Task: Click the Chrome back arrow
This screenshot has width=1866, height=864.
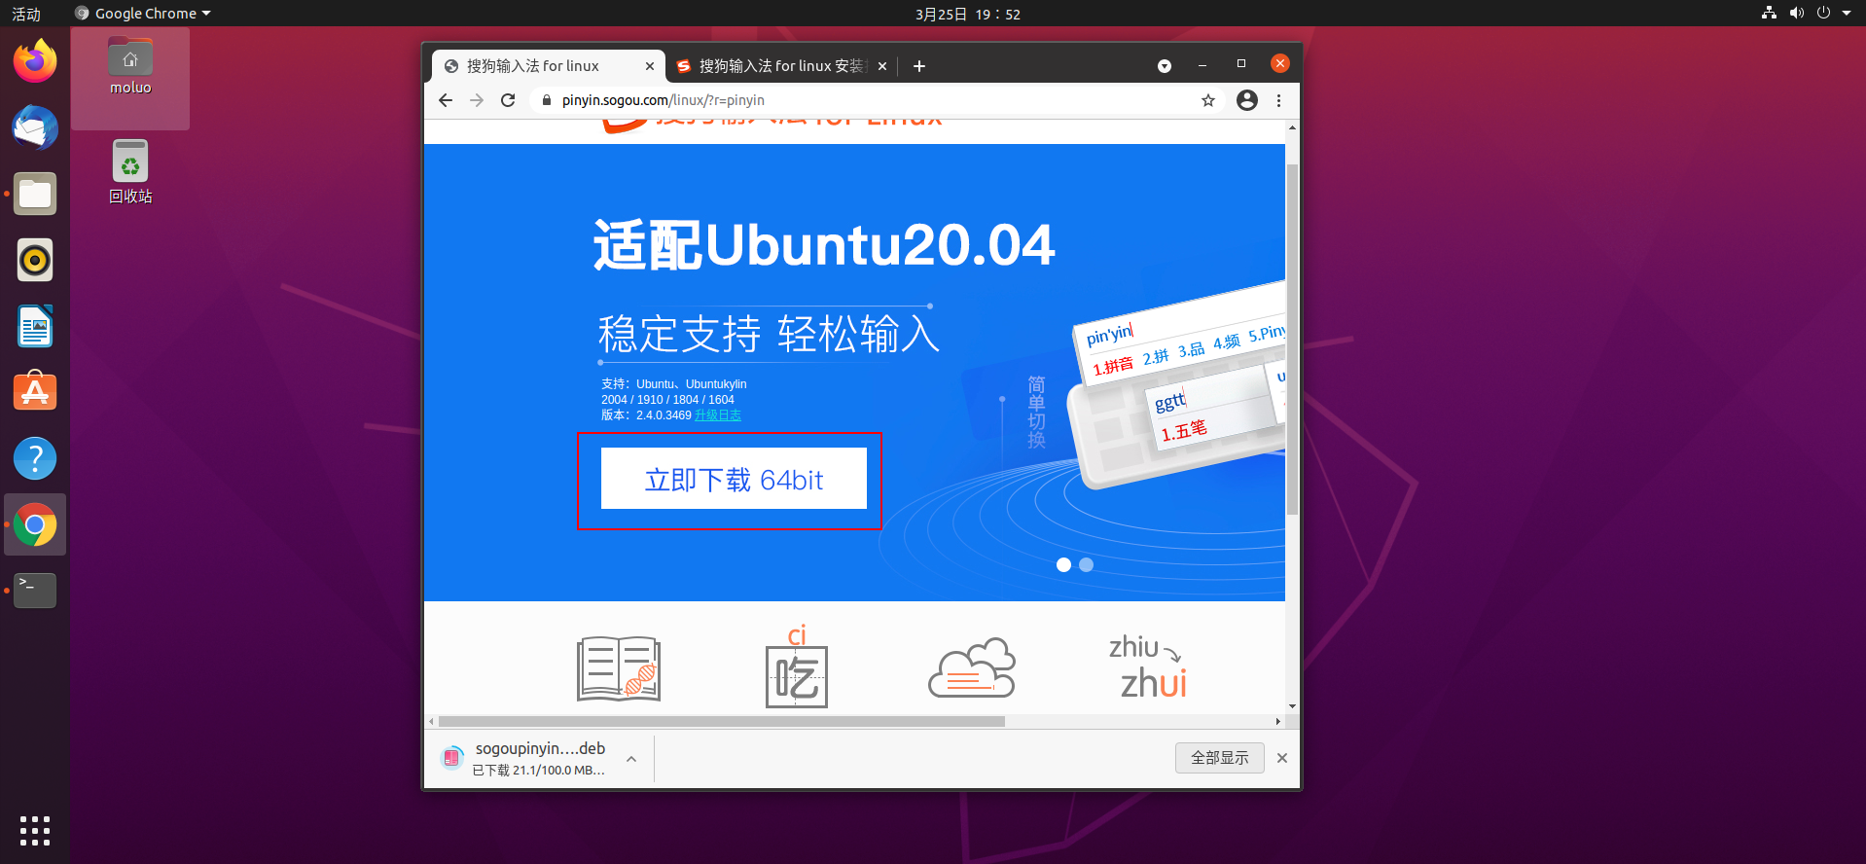Action: [446, 100]
